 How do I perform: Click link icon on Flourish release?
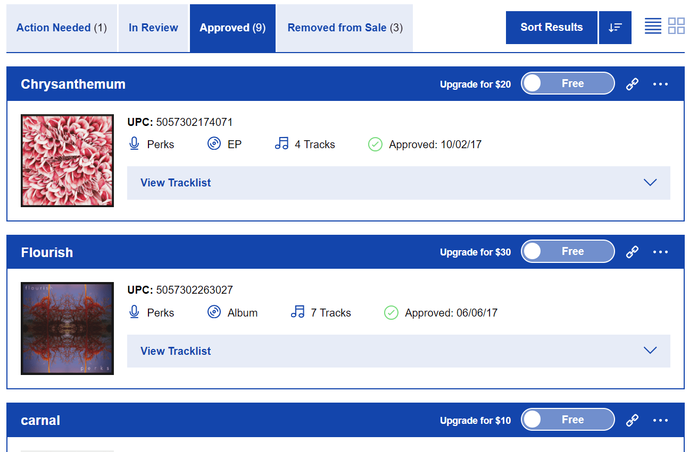(632, 252)
